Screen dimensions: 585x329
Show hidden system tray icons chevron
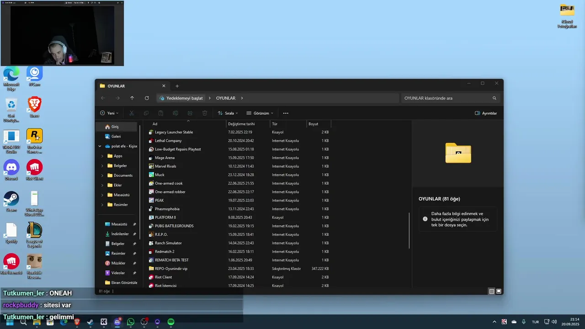point(495,322)
